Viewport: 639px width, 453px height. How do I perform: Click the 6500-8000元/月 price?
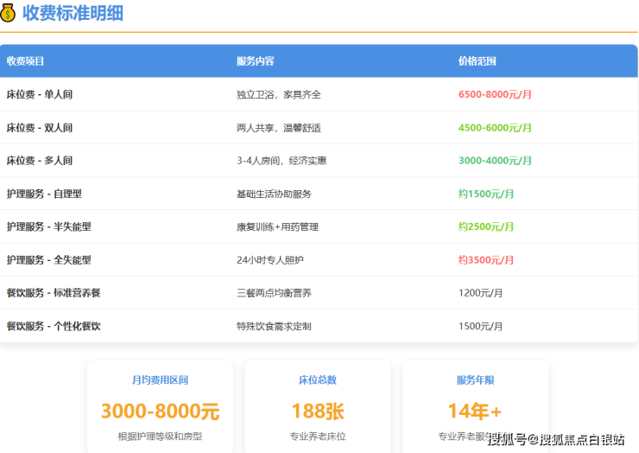click(495, 94)
